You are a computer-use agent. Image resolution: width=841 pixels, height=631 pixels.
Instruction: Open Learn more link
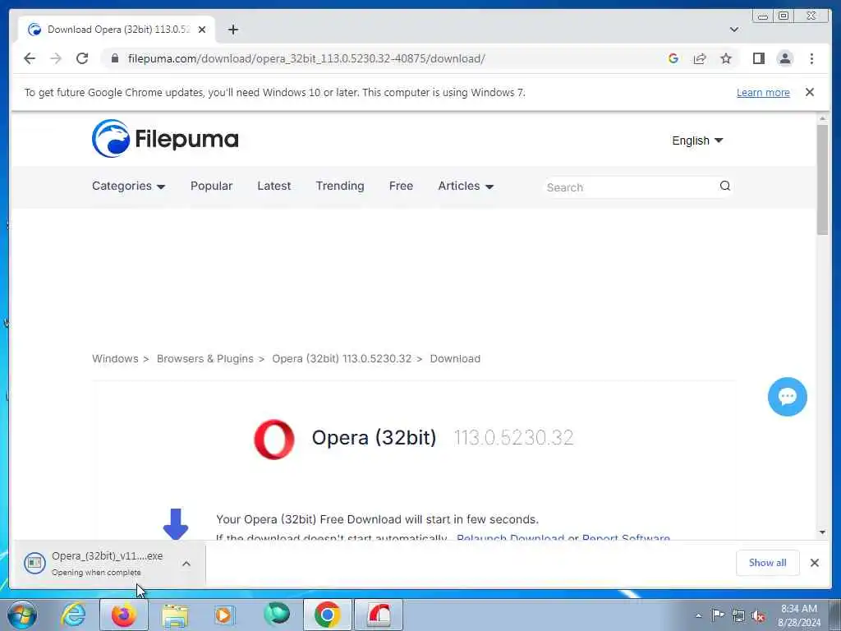[x=763, y=92]
